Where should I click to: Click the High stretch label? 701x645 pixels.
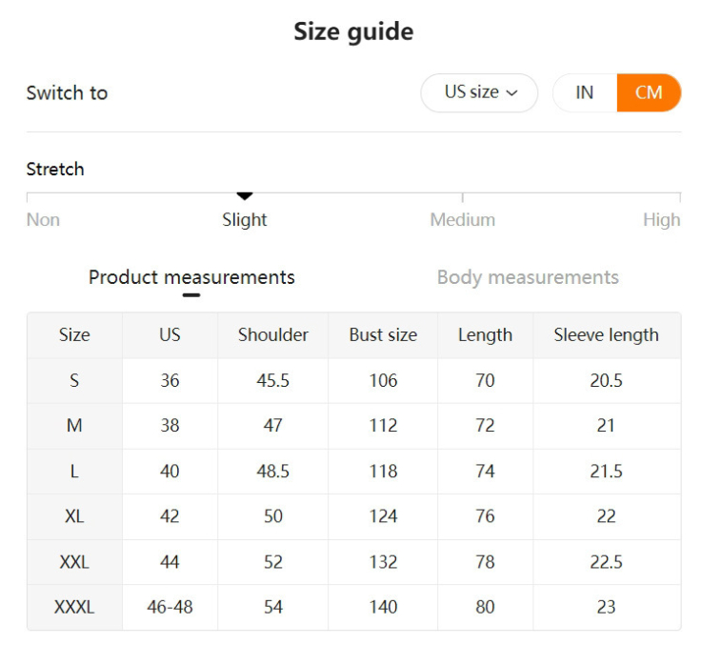[x=661, y=220]
